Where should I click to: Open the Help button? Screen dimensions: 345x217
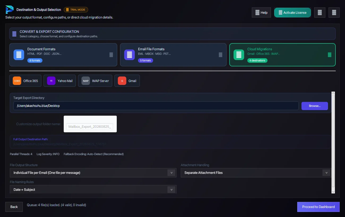click(x=261, y=12)
